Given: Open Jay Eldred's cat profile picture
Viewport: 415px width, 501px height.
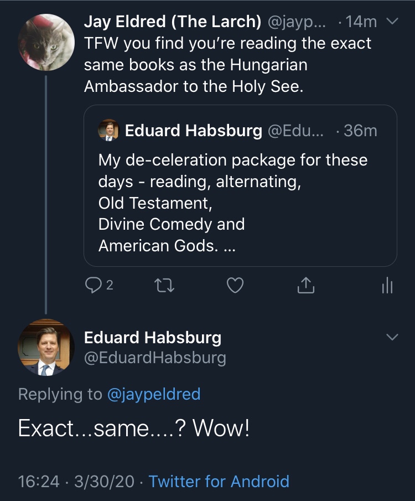Looking at the screenshot, I should coord(46,43).
